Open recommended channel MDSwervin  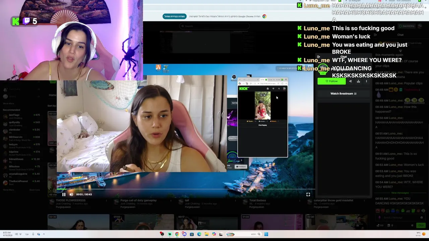21,138
